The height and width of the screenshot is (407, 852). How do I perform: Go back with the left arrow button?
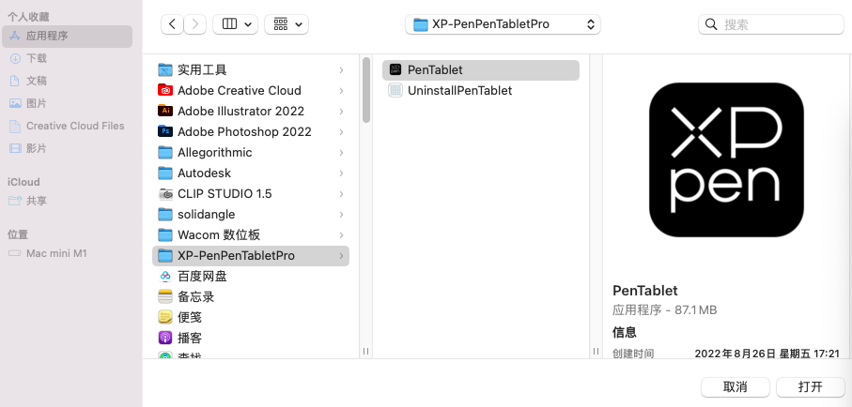click(x=172, y=24)
